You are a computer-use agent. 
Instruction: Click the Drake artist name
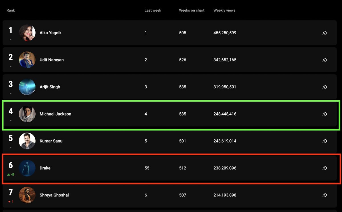pos(45,168)
